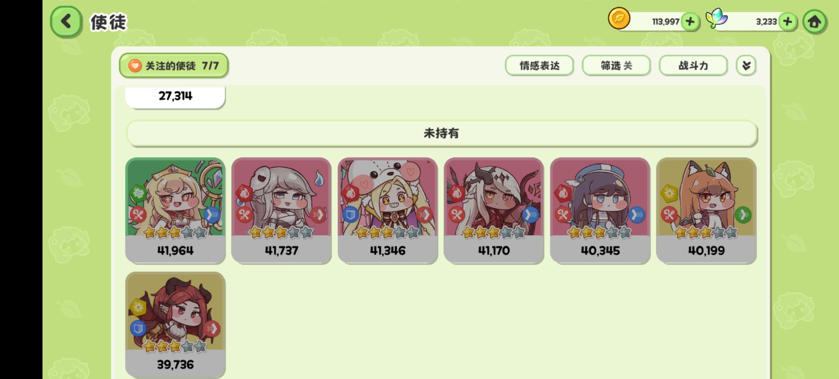Viewport: 839px width, 379px height.
Task: Click green clover element badge on 41,964 apostle
Action: (x=138, y=193)
